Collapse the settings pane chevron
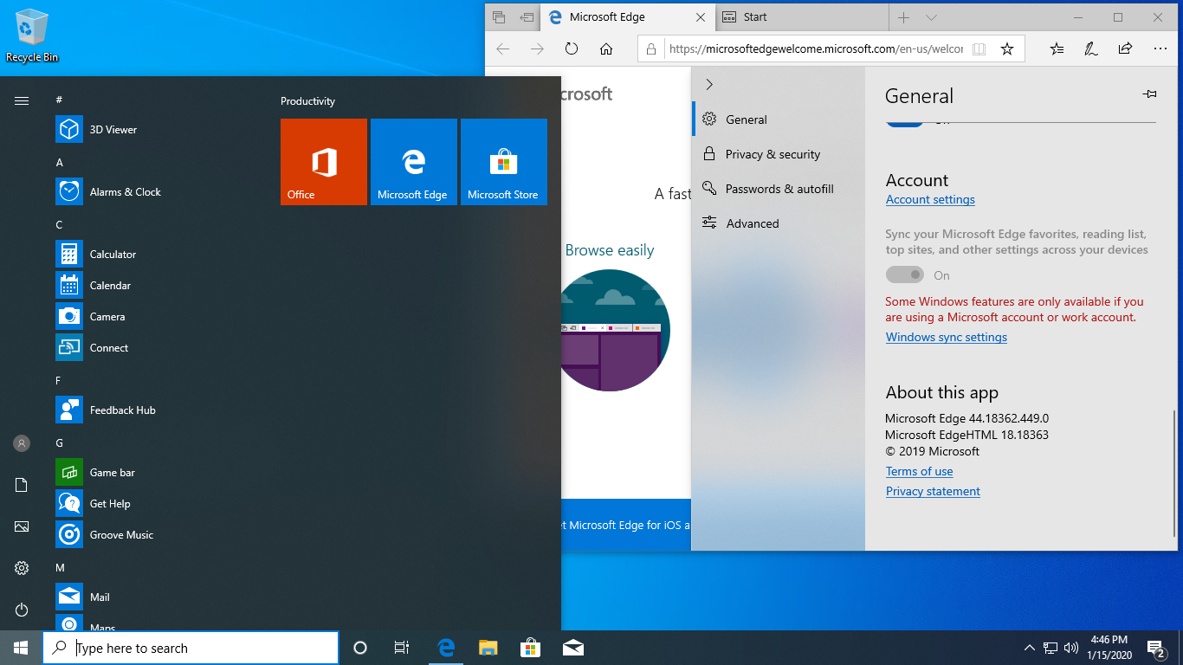Image resolution: width=1183 pixels, height=665 pixels. [x=709, y=84]
